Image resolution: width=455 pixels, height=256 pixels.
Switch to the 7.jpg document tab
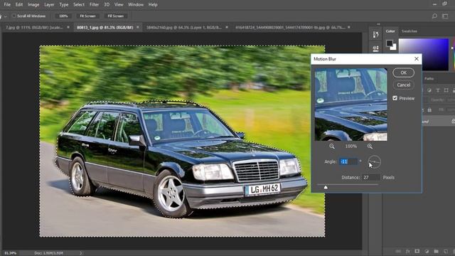(34, 27)
